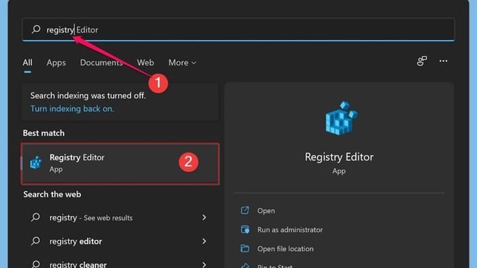Click the large Registry Editor cube icon
Image resolution: width=477 pixels, height=268 pixels.
[x=341, y=118]
